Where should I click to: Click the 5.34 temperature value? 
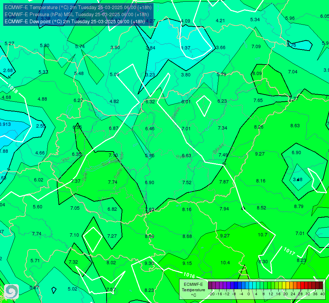point(255,20)
